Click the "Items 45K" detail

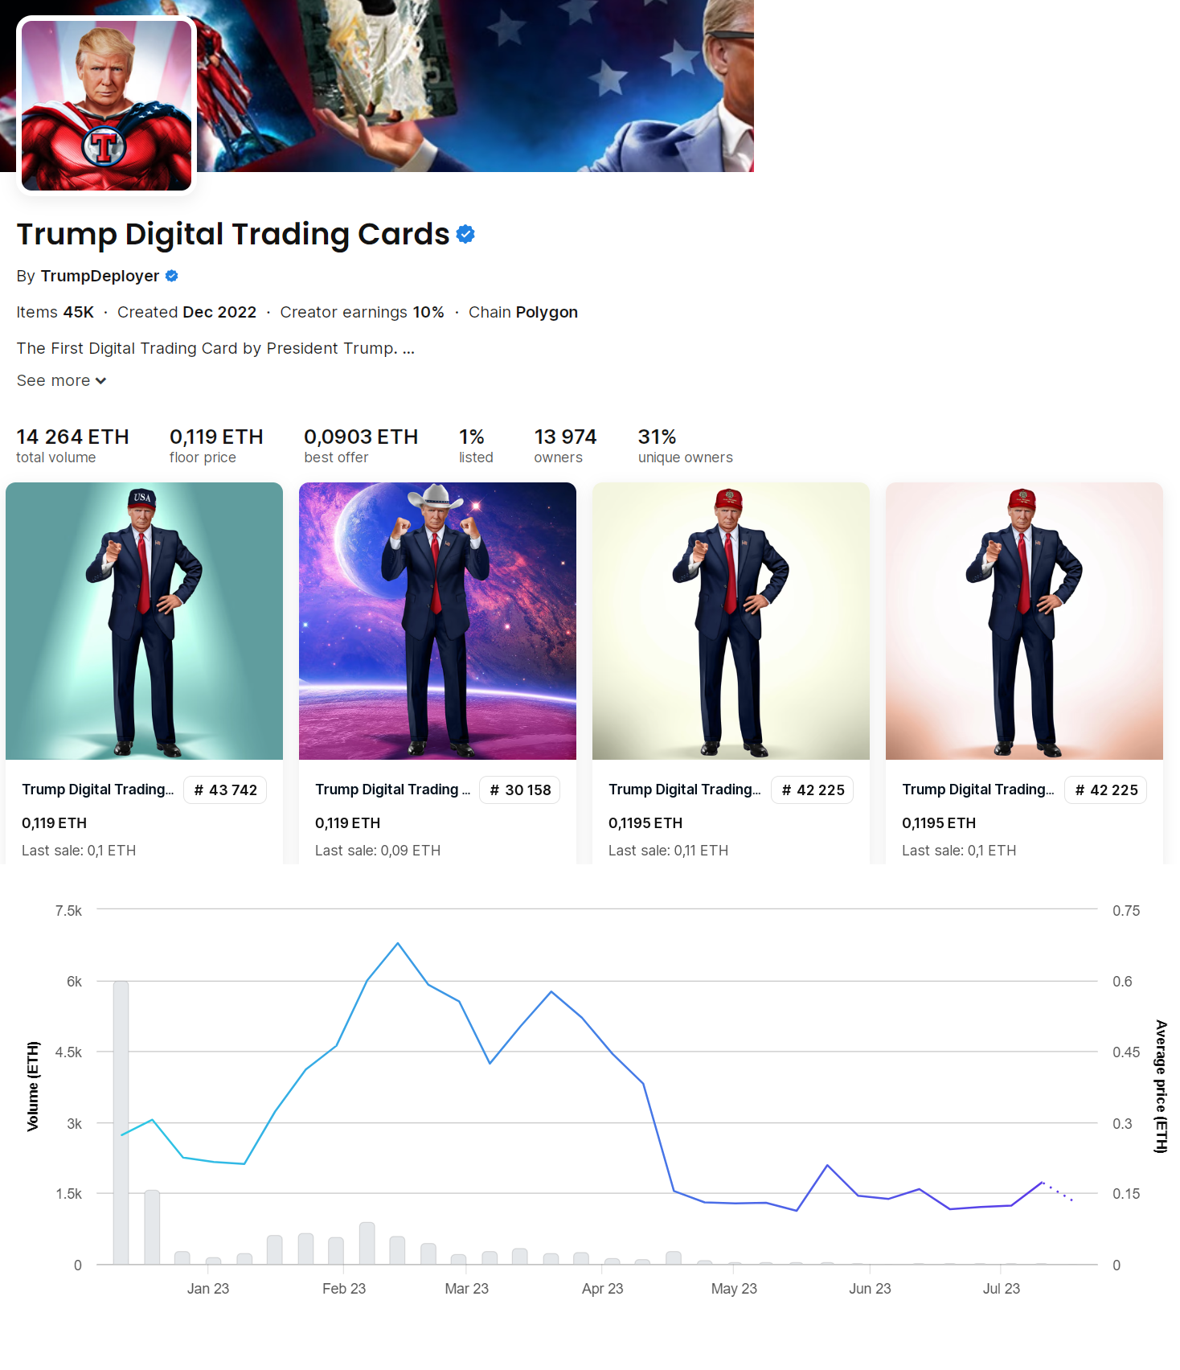pyautogui.click(x=55, y=312)
